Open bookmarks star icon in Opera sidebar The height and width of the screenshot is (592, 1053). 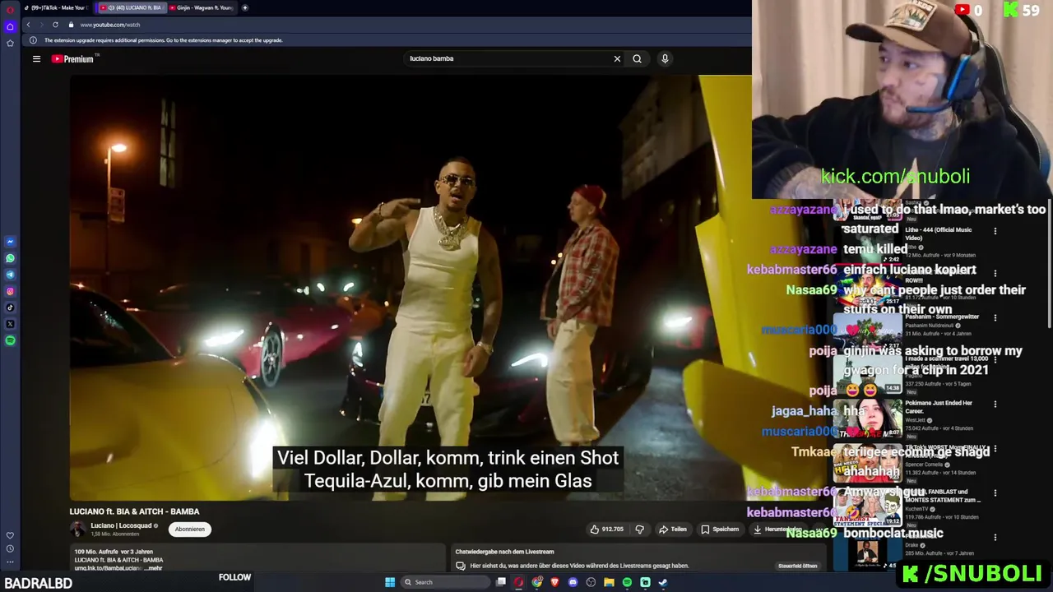point(10,43)
